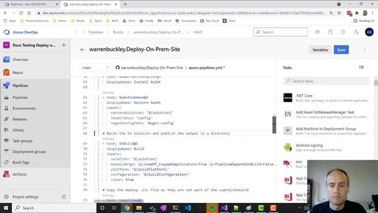Open a new browser tab
The image size is (378, 213).
(125, 4)
